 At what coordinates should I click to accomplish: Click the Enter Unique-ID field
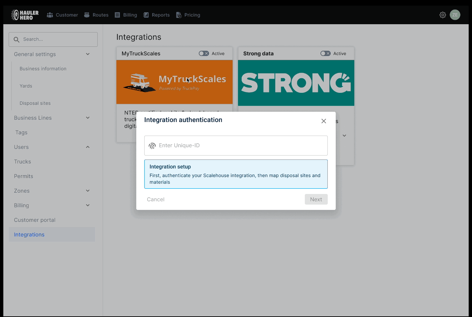239,146
